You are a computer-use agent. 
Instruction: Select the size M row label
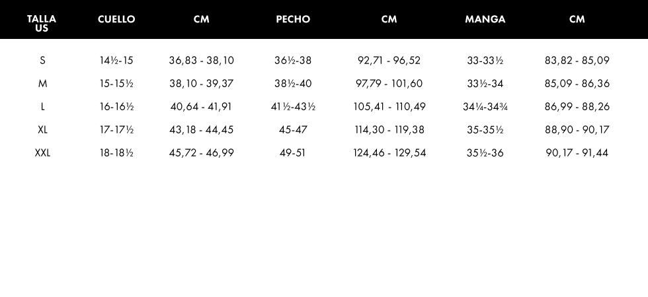pyautogui.click(x=42, y=84)
